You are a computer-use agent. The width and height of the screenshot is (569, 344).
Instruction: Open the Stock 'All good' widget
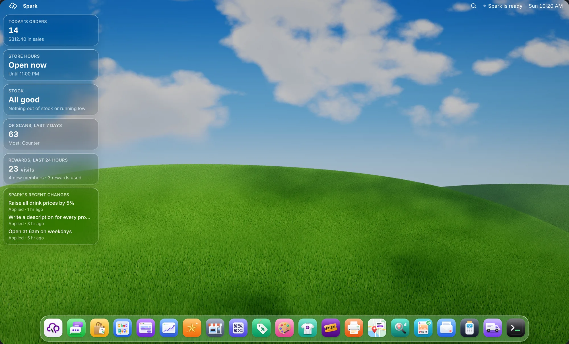[51, 100]
